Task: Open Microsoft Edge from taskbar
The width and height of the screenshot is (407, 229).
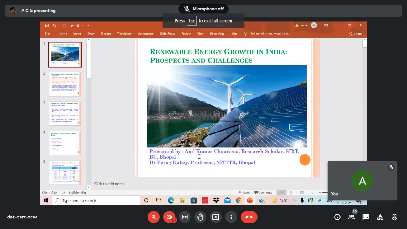Action: [x=171, y=201]
